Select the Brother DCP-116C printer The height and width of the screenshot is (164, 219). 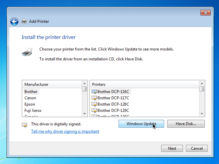click(x=113, y=92)
